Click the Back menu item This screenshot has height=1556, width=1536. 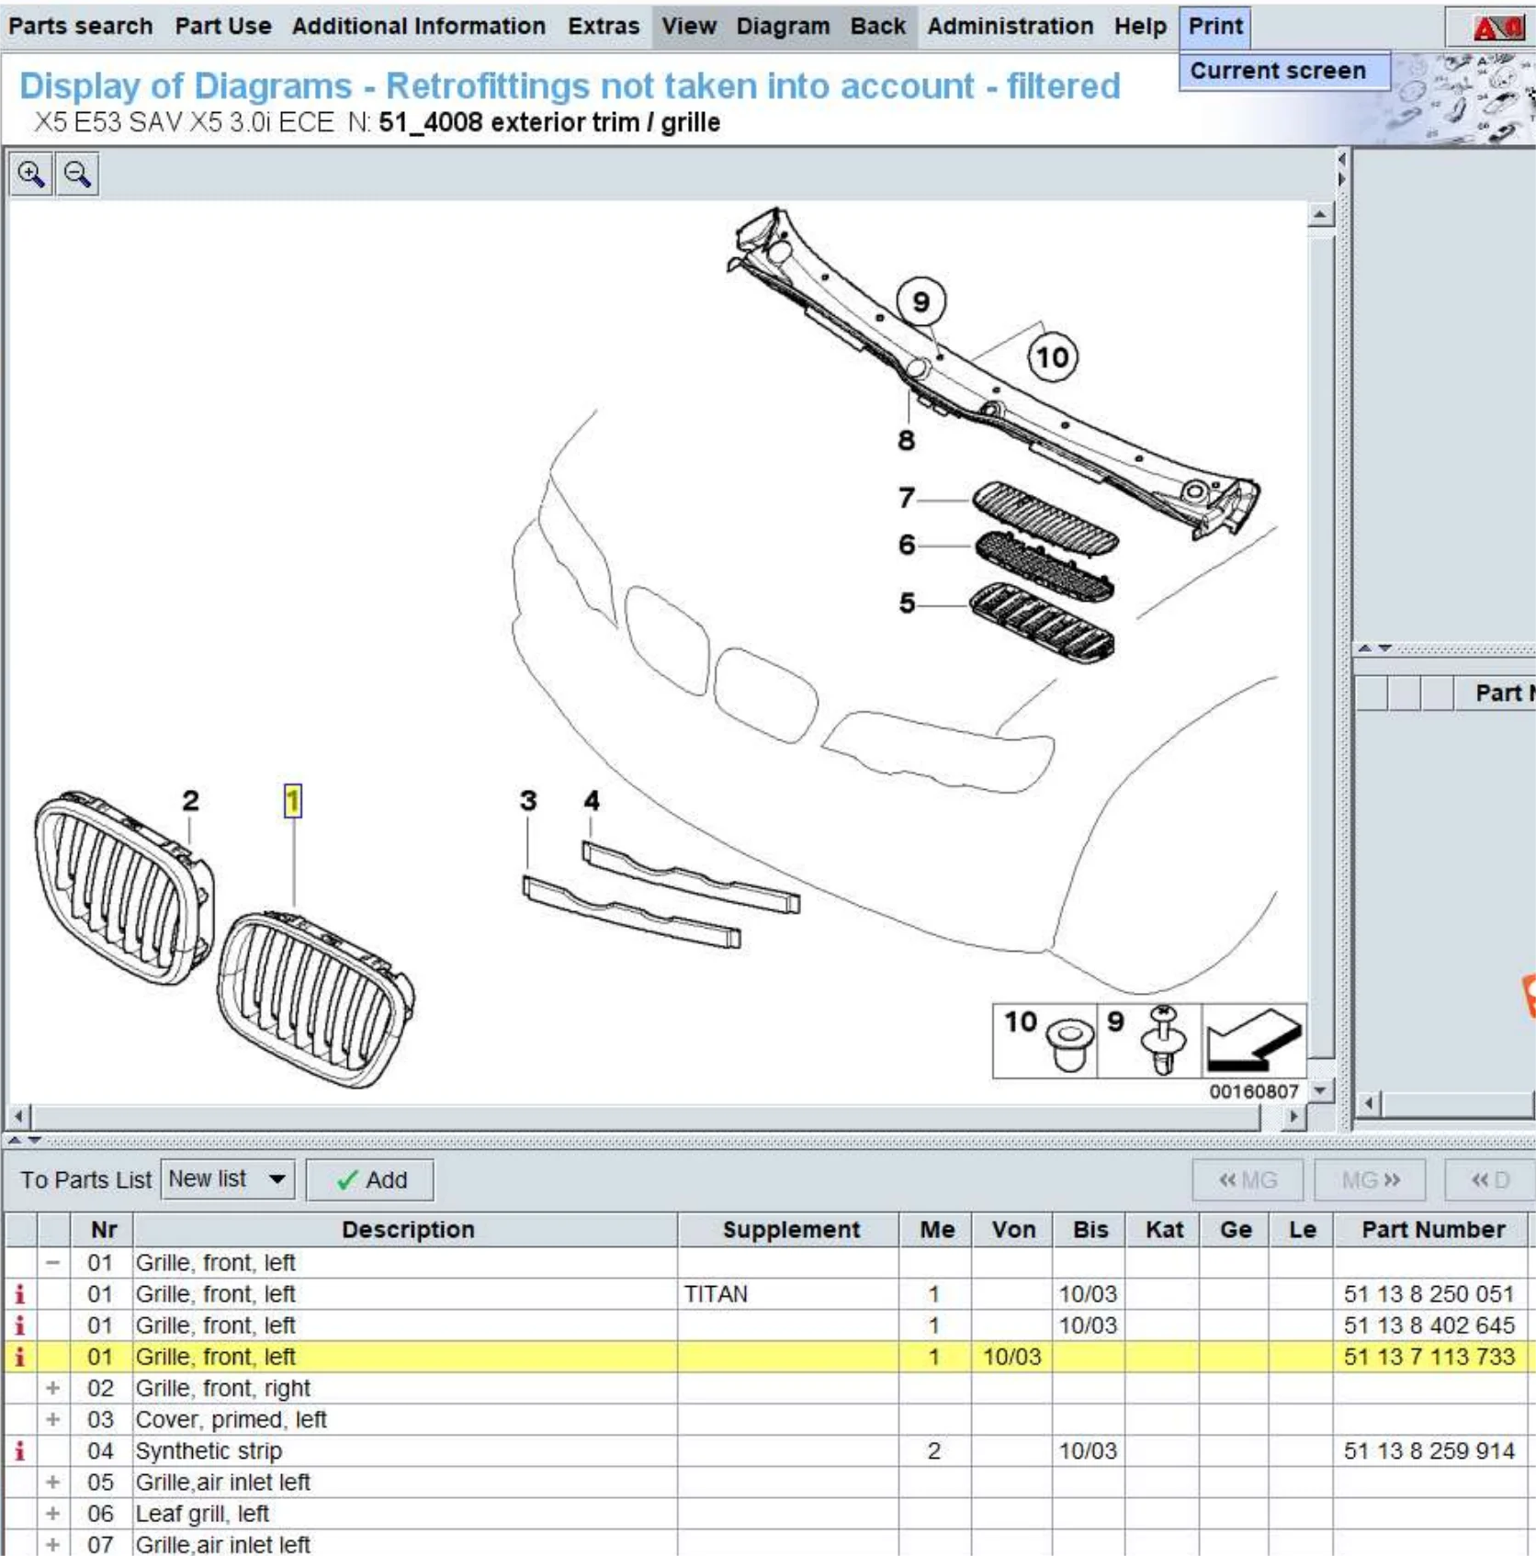pos(878,26)
